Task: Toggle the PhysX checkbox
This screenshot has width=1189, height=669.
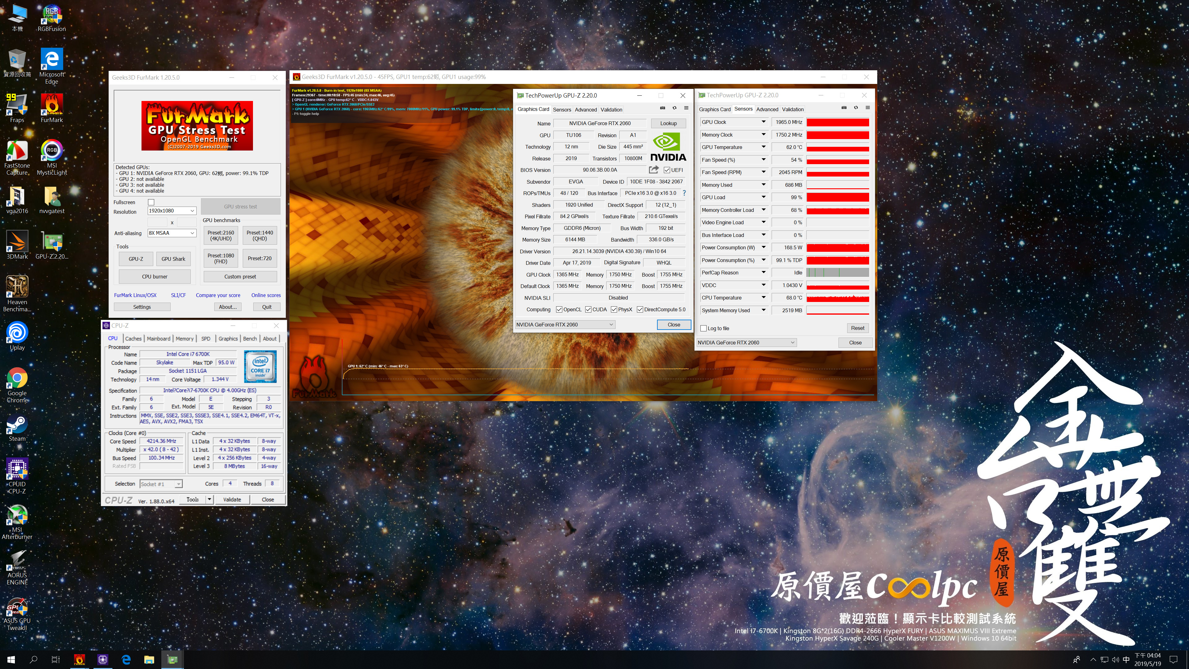Action: [x=614, y=309]
